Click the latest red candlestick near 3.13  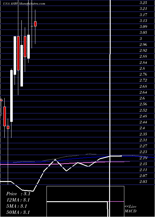pos(35,24)
